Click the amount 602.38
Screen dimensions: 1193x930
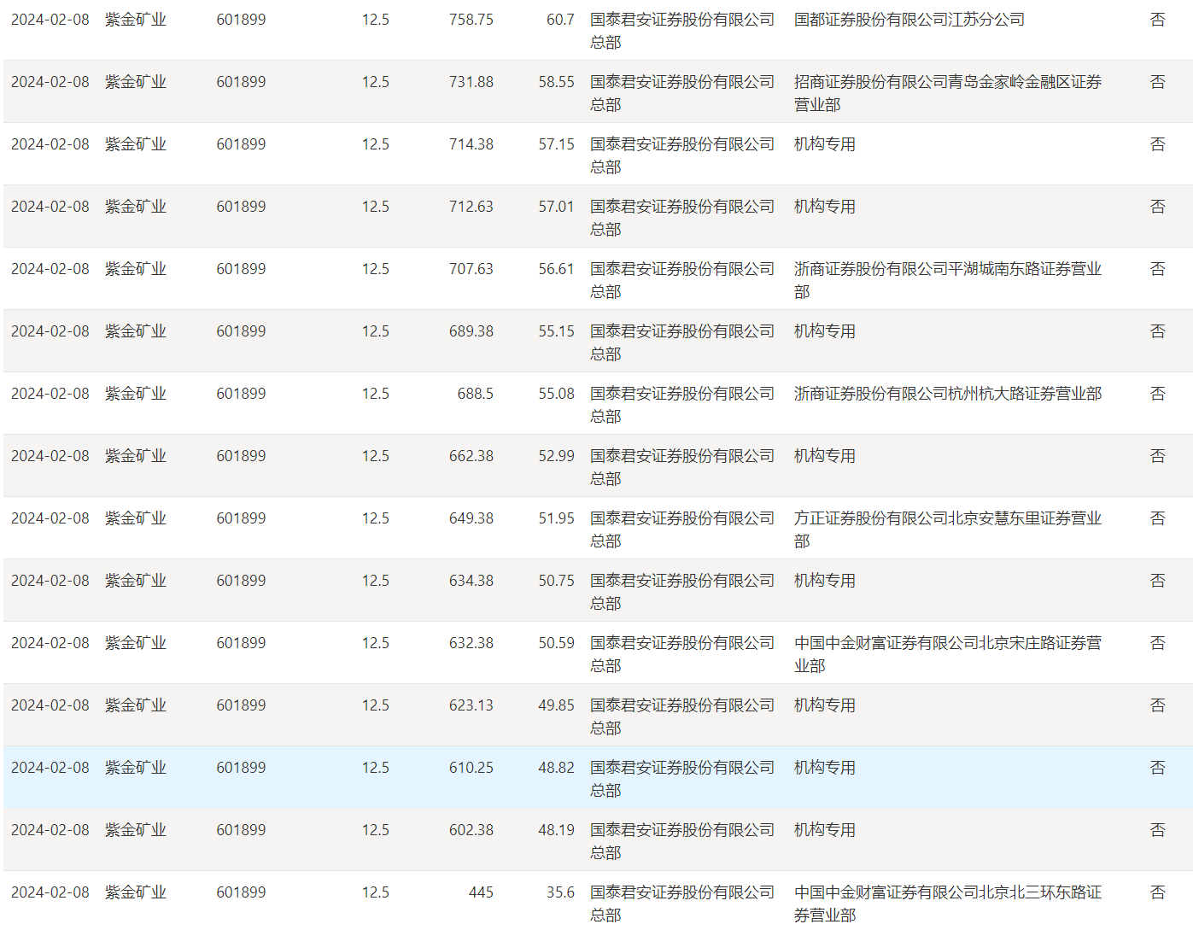[x=471, y=830]
